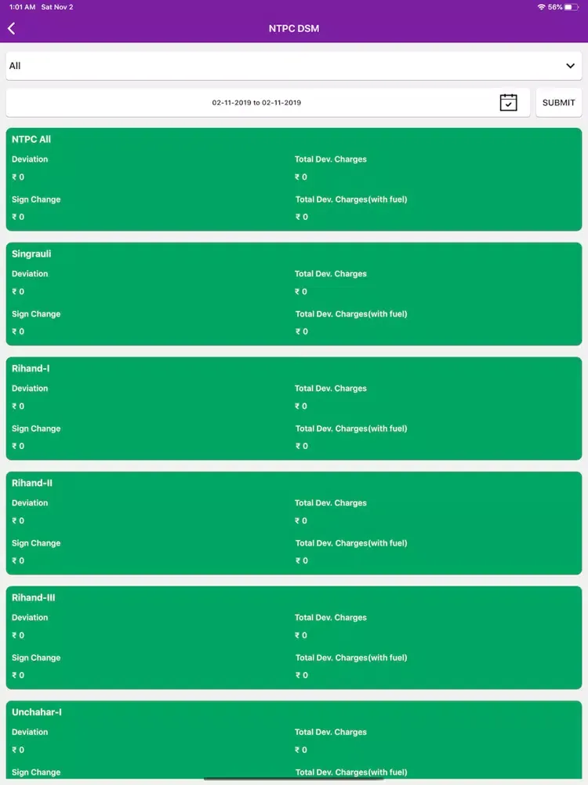Select Sign Change in NTPC All
The height and width of the screenshot is (785, 588).
(x=36, y=199)
